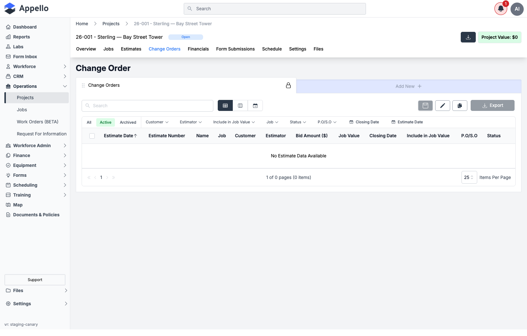Click the Add New button
This screenshot has width=527, height=336.
408,86
